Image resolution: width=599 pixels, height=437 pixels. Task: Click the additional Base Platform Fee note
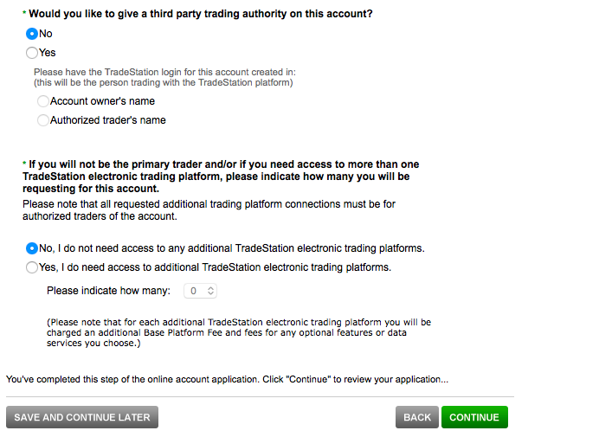pyautogui.click(x=238, y=332)
